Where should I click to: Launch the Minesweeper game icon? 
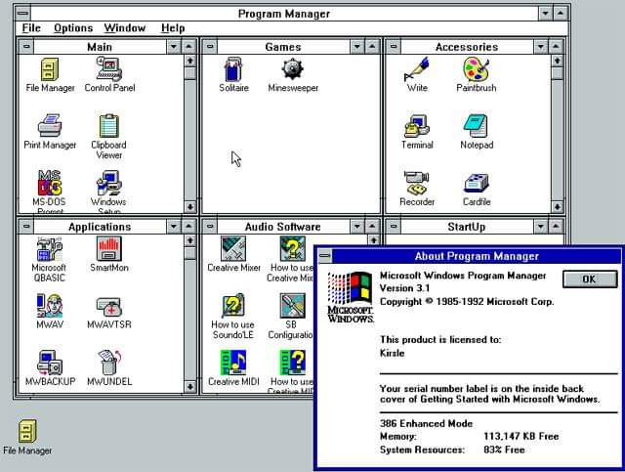coord(293,75)
